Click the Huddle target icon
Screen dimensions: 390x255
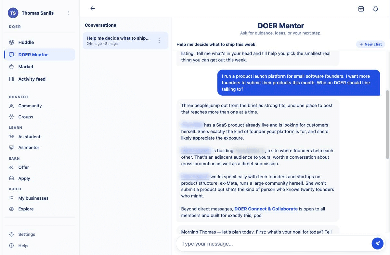click(x=12, y=42)
